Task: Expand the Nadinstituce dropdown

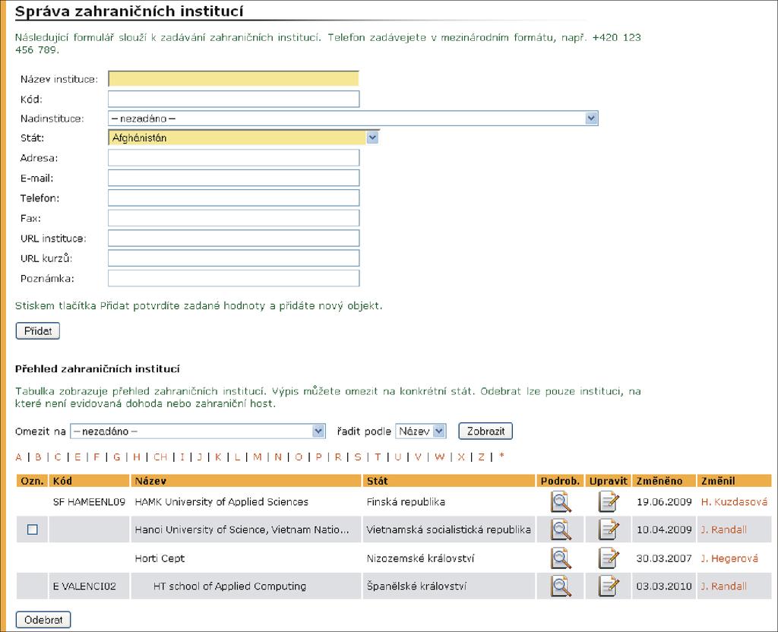Action: 353,118
